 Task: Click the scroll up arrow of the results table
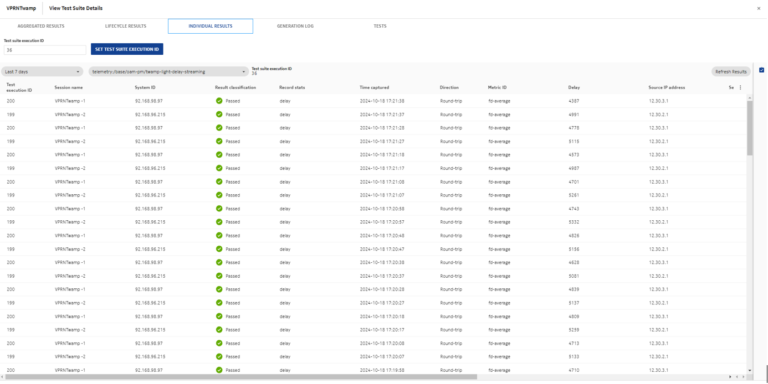point(750,98)
